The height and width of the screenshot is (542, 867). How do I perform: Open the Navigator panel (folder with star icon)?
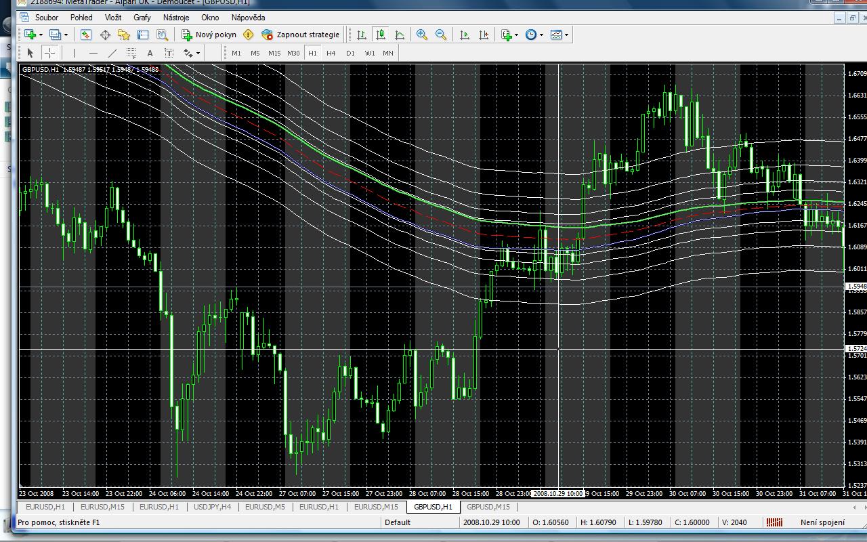(124, 35)
